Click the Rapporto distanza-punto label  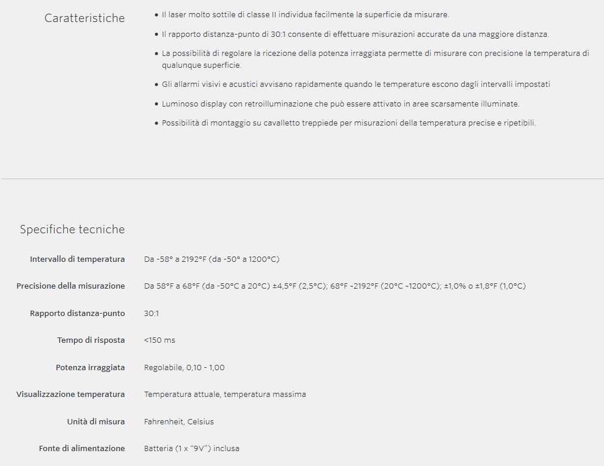click(x=77, y=313)
